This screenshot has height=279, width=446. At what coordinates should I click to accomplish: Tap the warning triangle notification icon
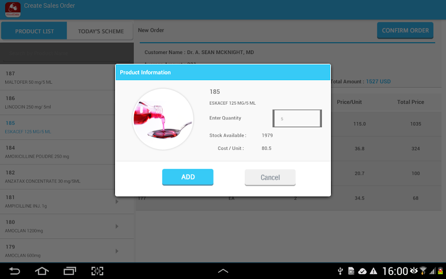[x=373, y=271]
